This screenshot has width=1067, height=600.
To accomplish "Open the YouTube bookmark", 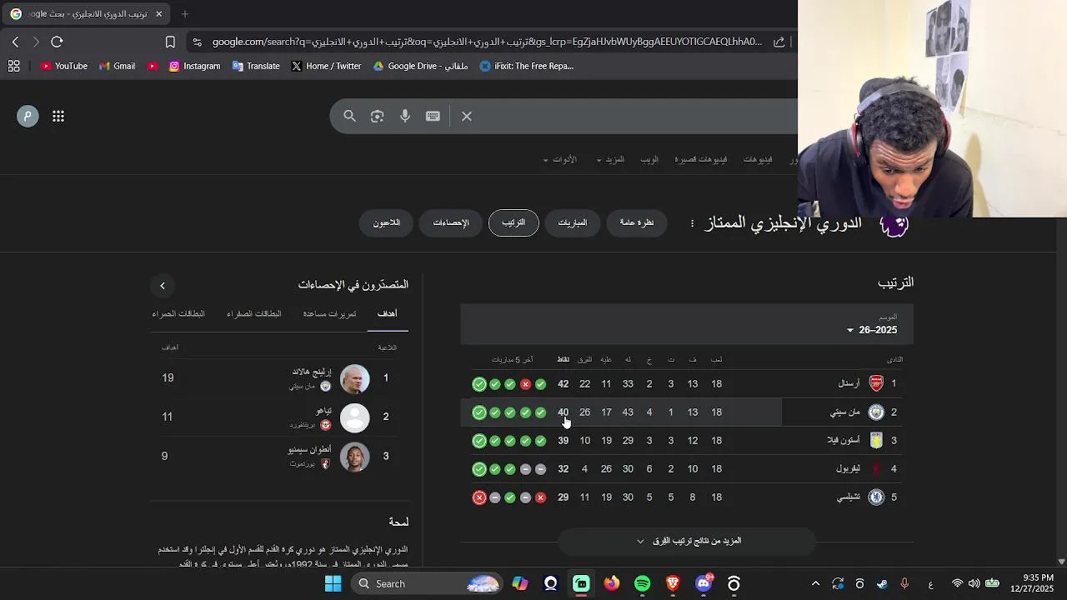I will click(64, 66).
